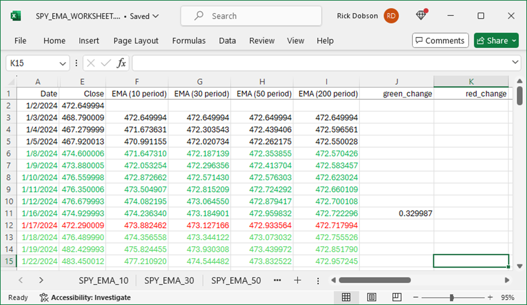This screenshot has width=527, height=305.
Task: Open the File menu
Action: (20, 40)
